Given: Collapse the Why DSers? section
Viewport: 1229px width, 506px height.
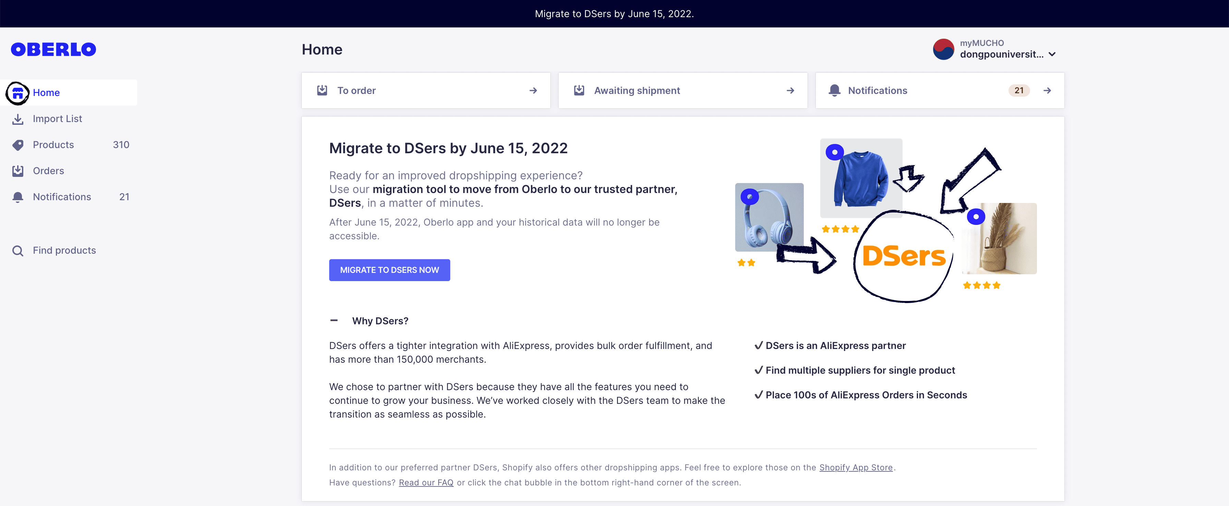Looking at the screenshot, I should tap(334, 321).
